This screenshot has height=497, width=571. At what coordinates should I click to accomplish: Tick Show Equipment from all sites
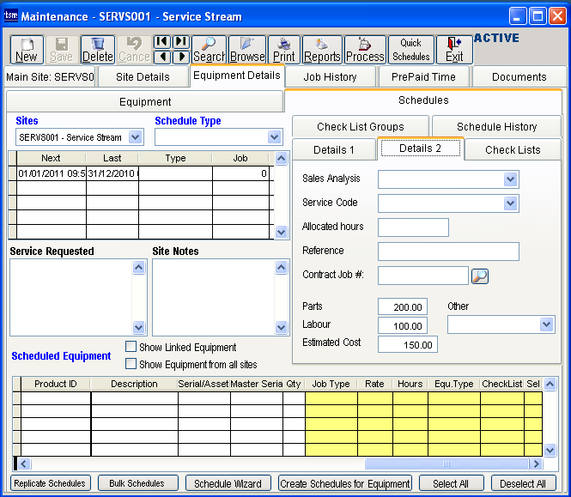click(x=131, y=364)
